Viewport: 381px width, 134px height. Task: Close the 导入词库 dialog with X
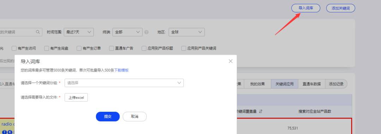pyautogui.click(x=231, y=61)
